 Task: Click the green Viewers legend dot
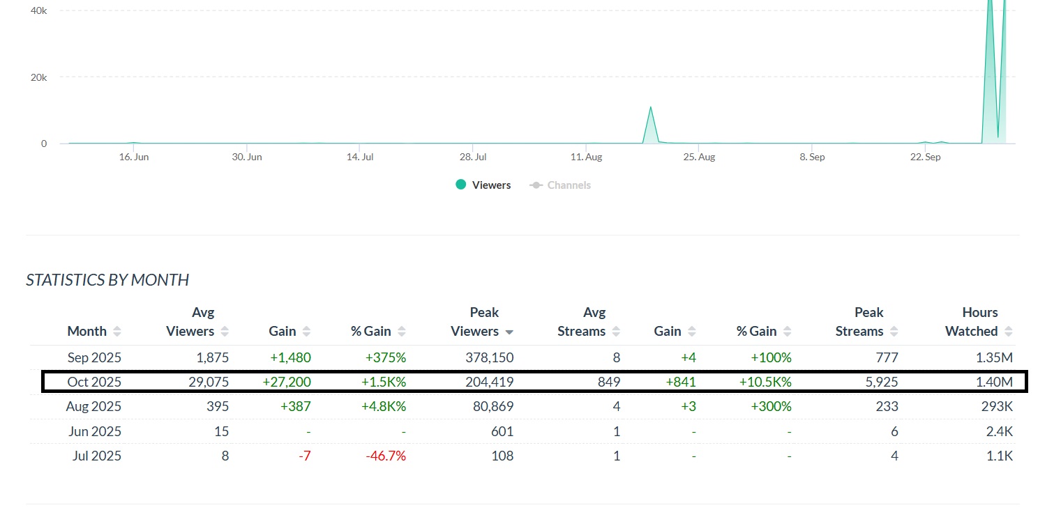[460, 185]
